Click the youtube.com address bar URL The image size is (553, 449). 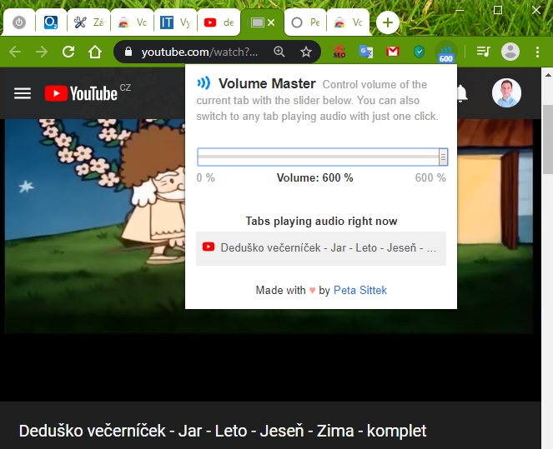[x=199, y=52]
